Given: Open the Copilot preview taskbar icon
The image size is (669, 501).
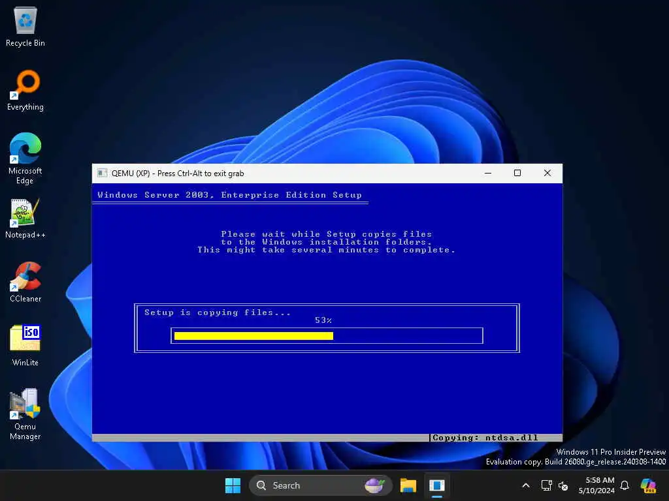Looking at the screenshot, I should point(649,485).
